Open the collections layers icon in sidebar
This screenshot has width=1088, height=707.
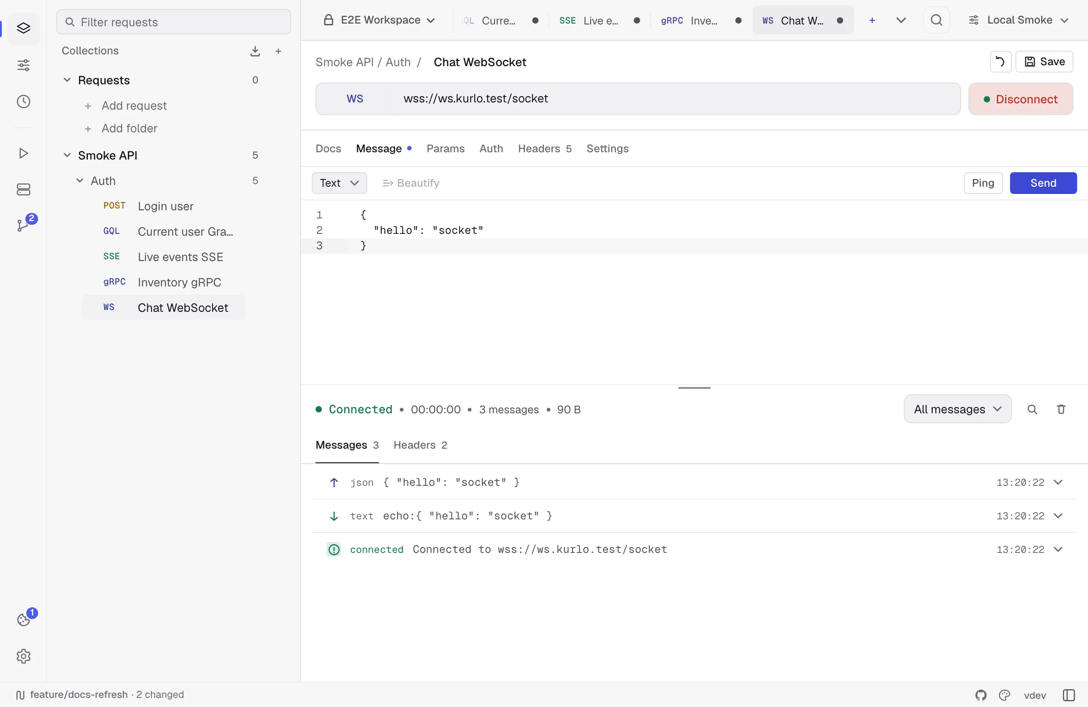pyautogui.click(x=23, y=29)
